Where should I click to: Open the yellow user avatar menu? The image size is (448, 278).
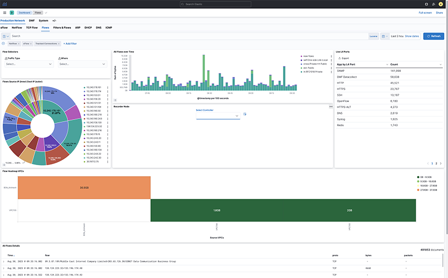click(x=441, y=4)
